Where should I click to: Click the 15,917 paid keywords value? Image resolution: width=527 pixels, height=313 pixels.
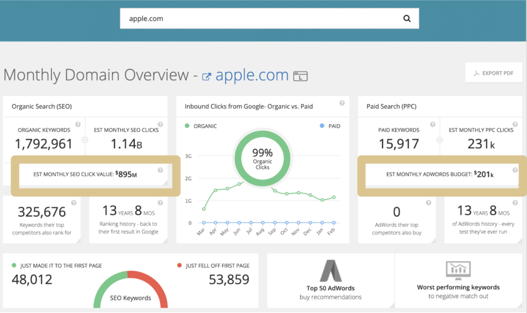tap(399, 144)
